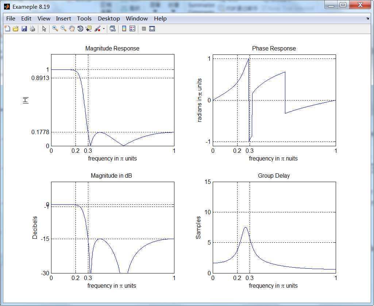The width and height of the screenshot is (374, 306).
Task: Click the Exameple 8.19 window title
Action: (x=31, y=7)
